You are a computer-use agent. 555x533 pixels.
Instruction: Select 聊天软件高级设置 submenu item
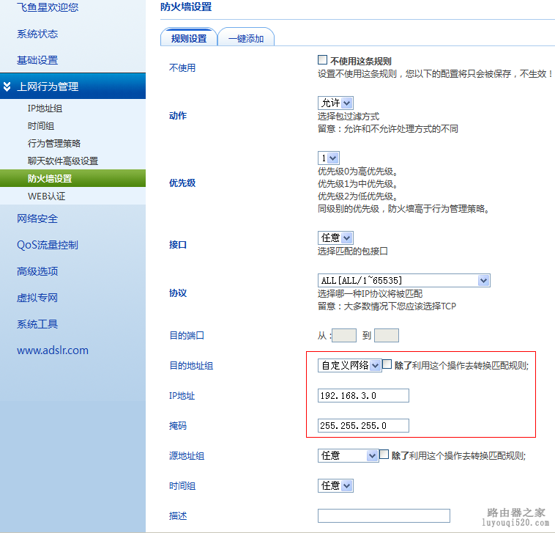[63, 161]
